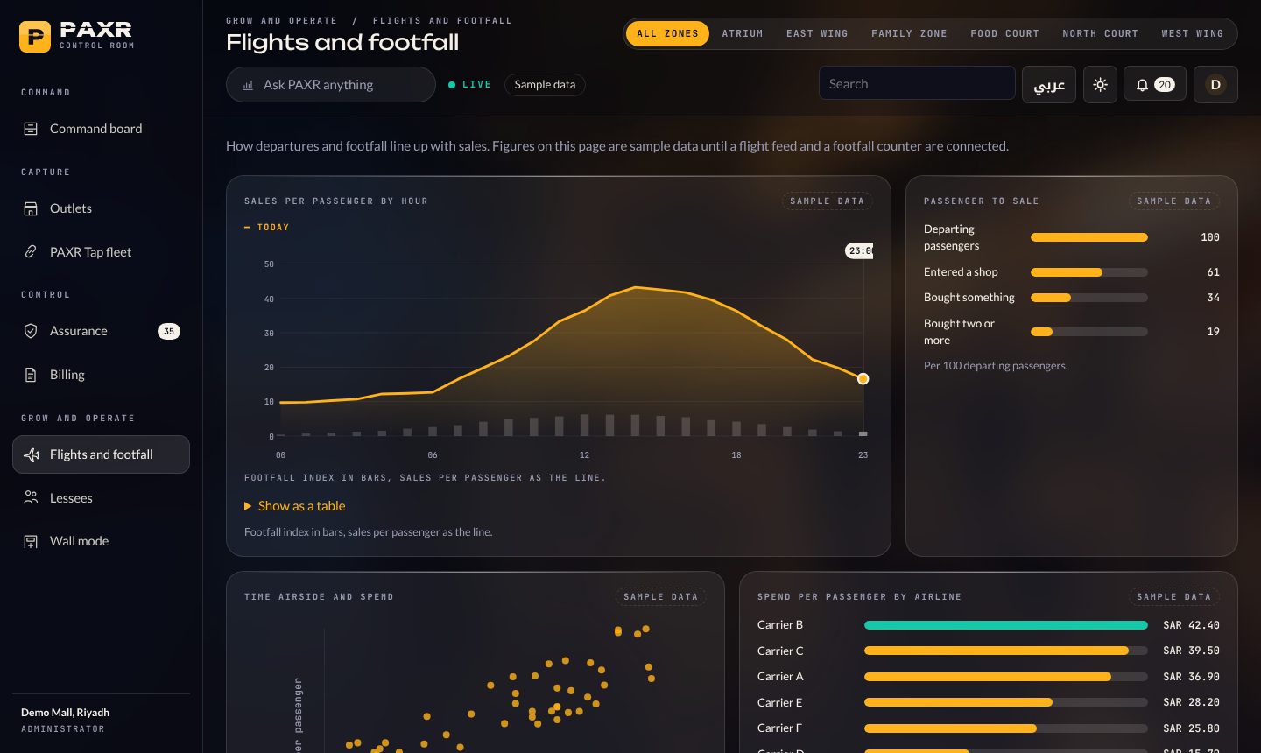The width and height of the screenshot is (1261, 753).
Task: Click Carrier E row label
Action: [x=779, y=702]
